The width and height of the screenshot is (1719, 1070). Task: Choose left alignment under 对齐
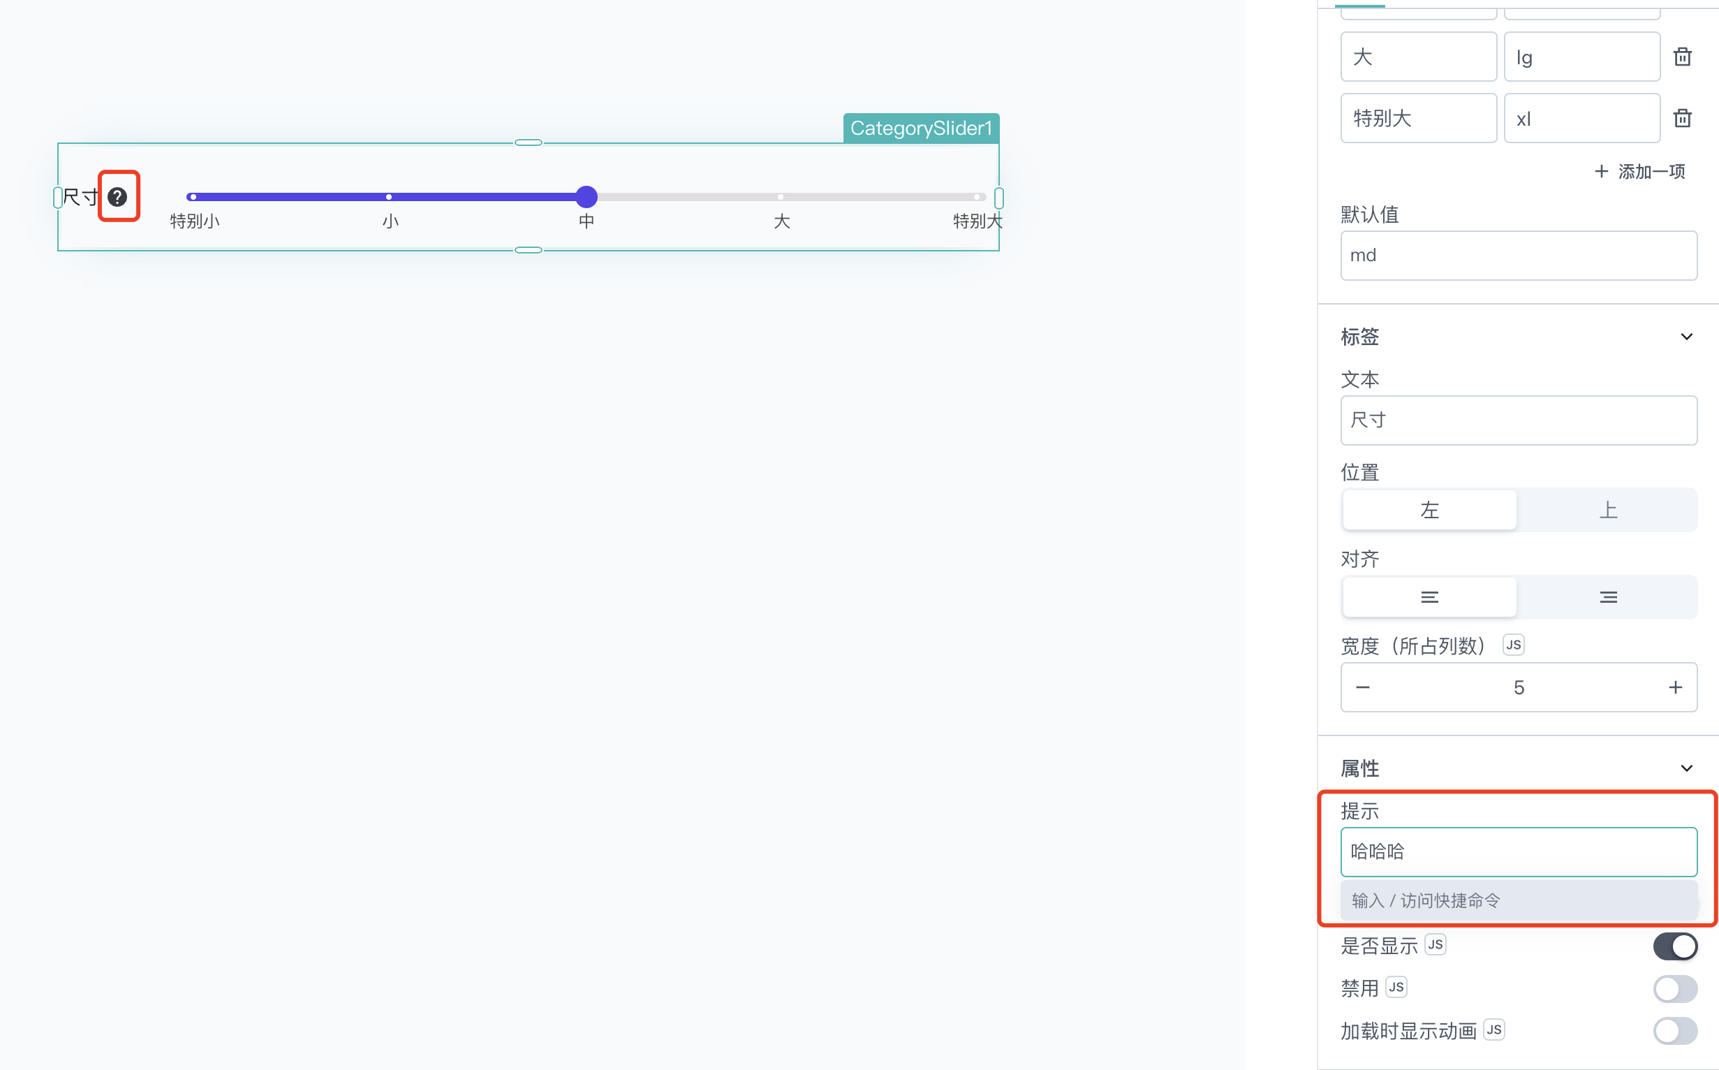click(1430, 597)
